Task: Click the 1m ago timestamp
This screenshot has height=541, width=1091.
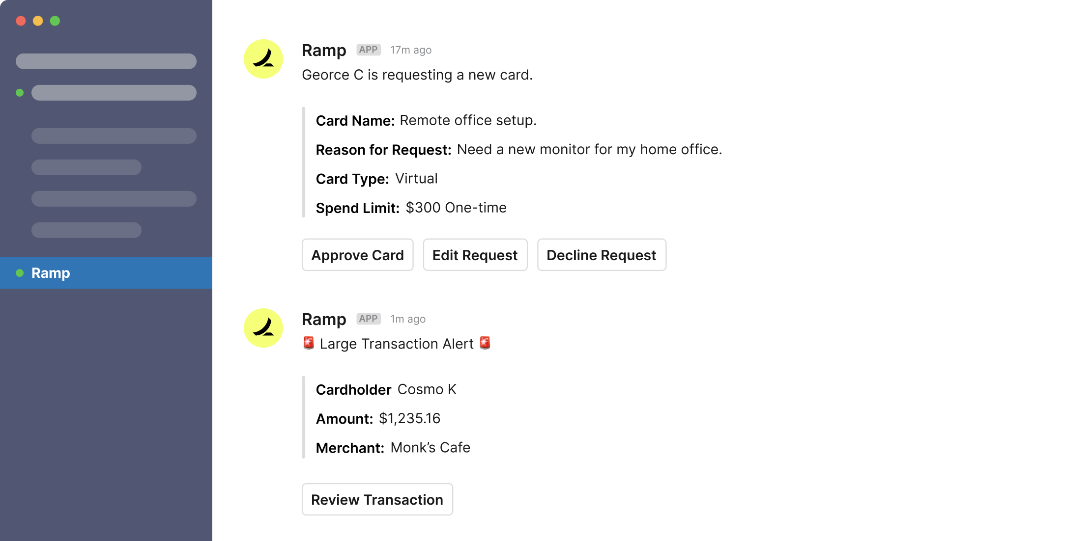Action: [408, 319]
